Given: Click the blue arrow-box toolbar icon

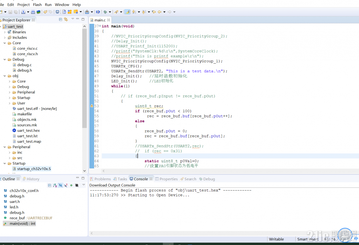Looking at the screenshot, I should point(98,12).
